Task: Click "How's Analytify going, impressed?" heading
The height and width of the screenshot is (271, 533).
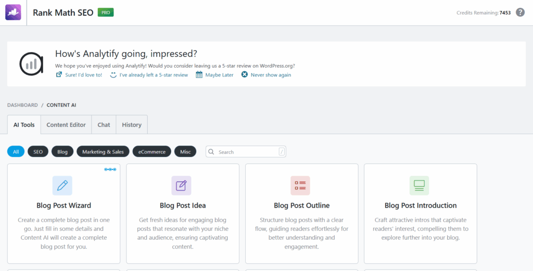Action: click(126, 54)
